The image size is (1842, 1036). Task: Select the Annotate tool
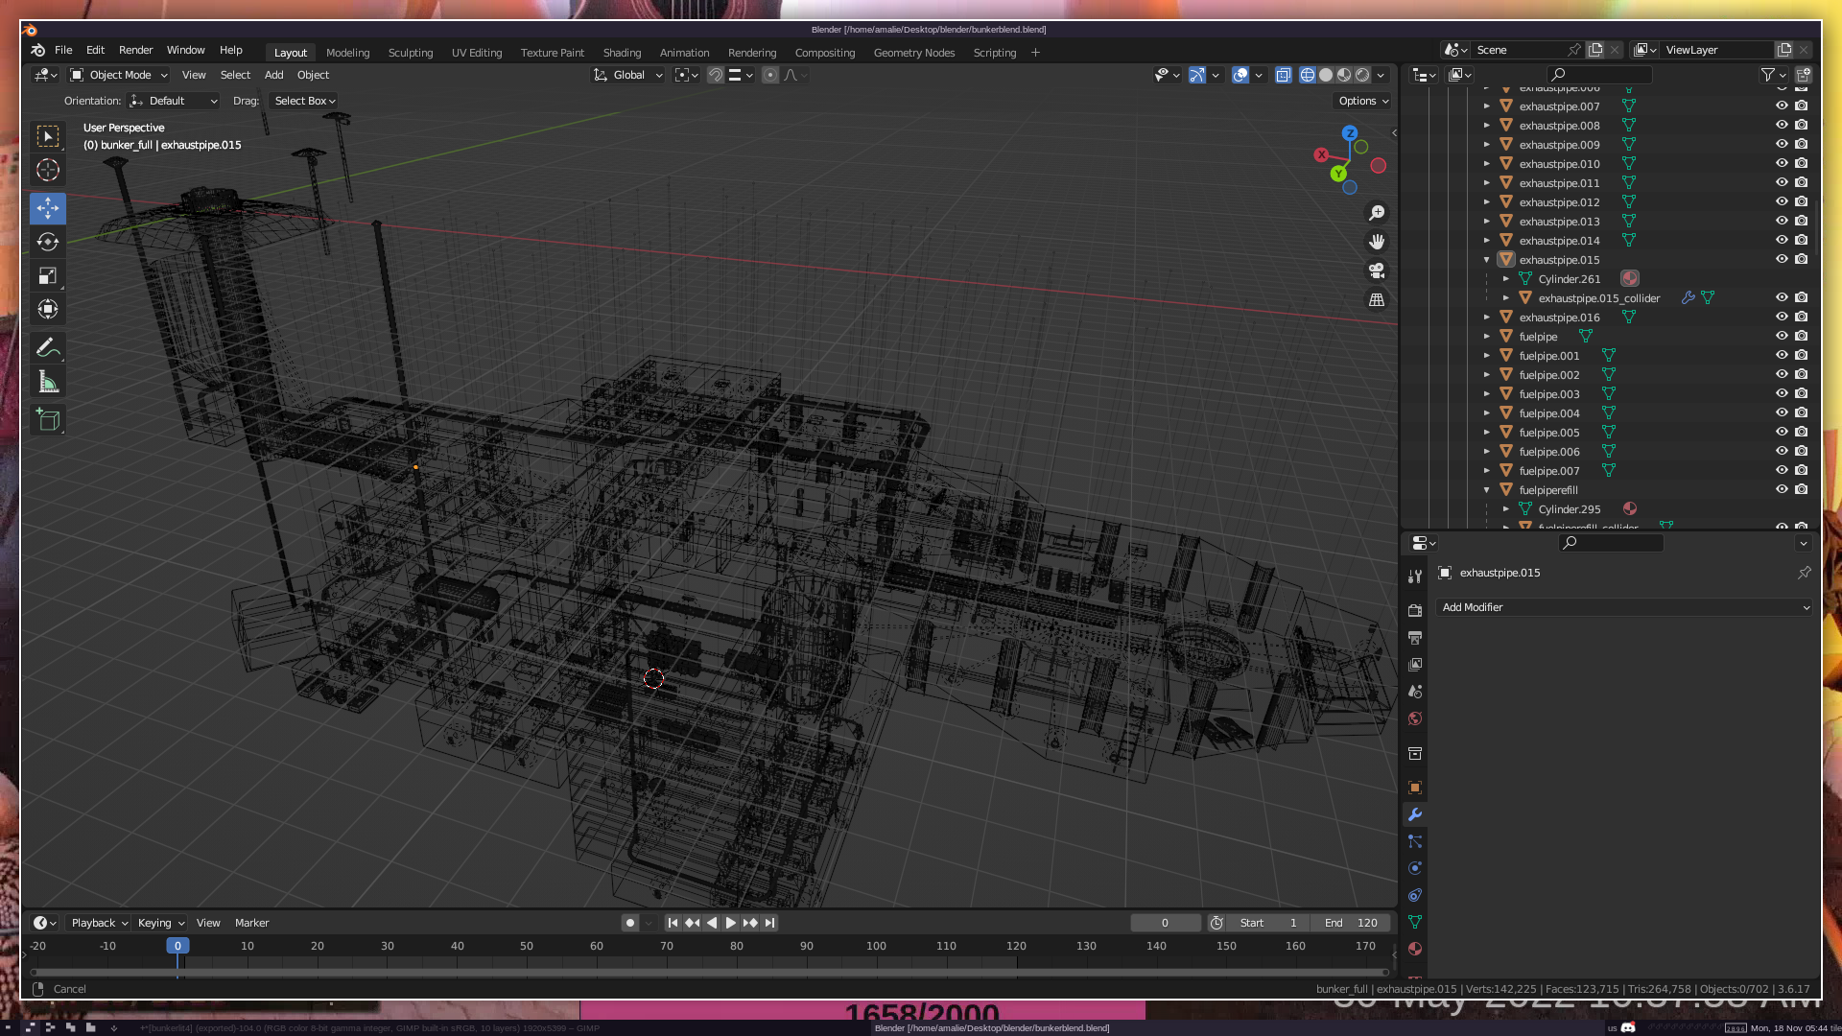[48, 347]
